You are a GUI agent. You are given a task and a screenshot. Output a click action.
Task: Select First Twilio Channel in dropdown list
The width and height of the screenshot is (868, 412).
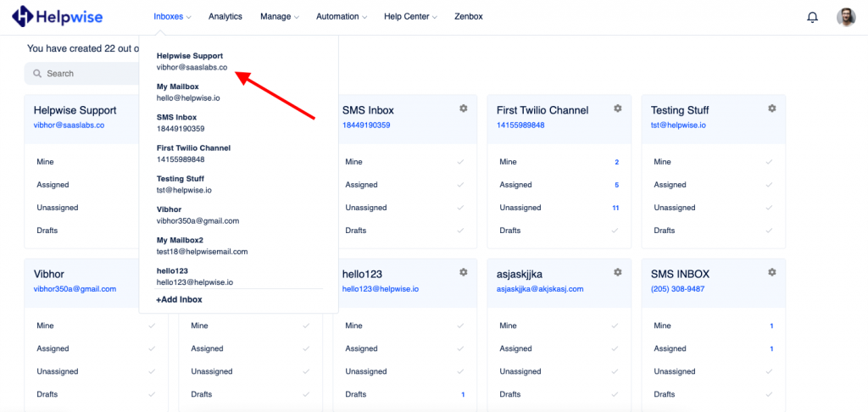coord(193,153)
